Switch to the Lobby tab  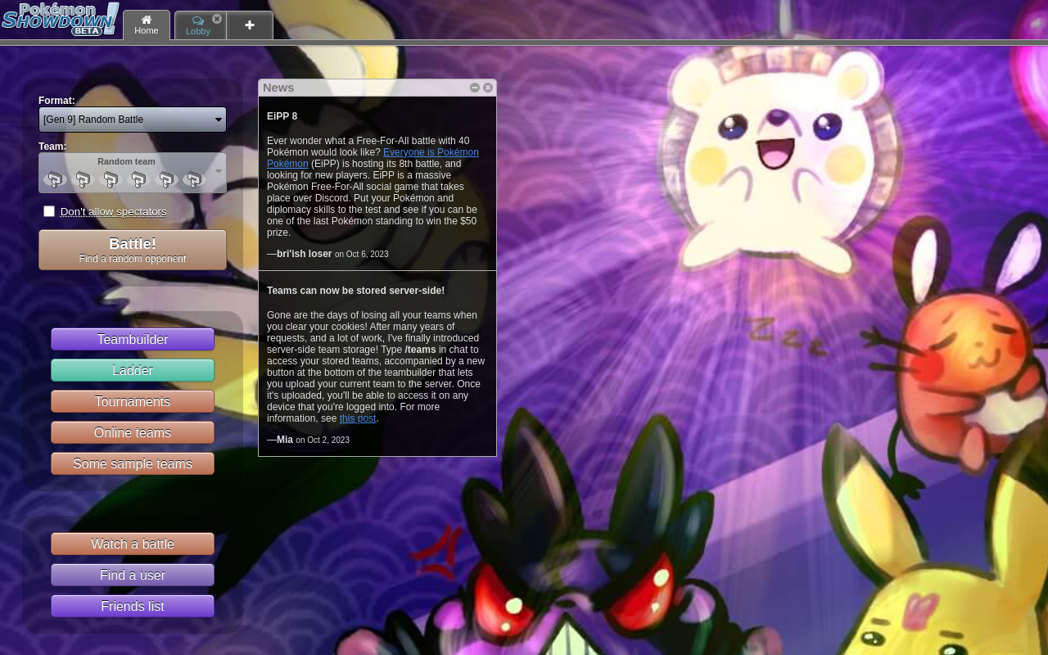(x=201, y=25)
